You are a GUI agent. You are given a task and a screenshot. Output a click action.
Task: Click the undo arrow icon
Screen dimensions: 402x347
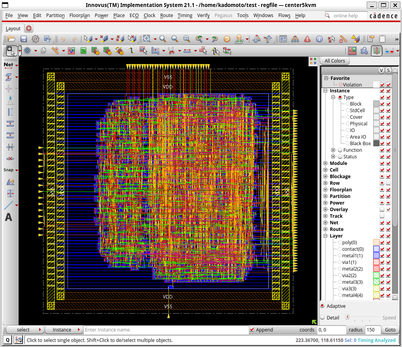click(63, 39)
